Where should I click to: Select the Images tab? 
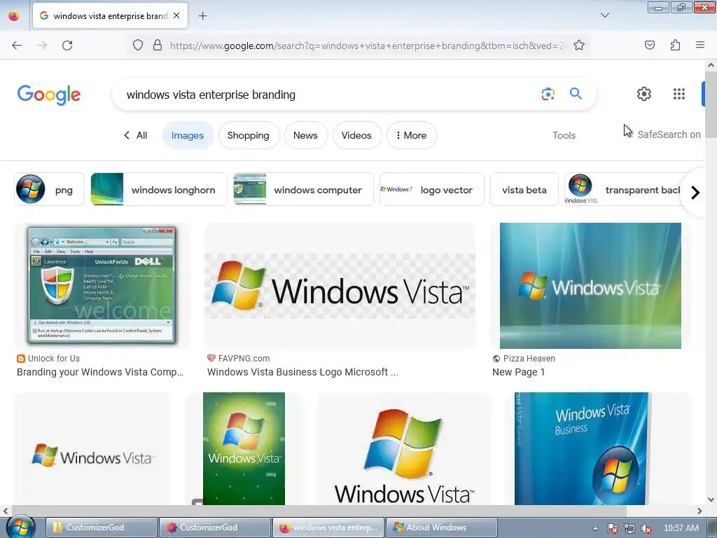188,135
